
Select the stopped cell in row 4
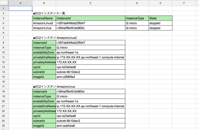click(160, 23)
